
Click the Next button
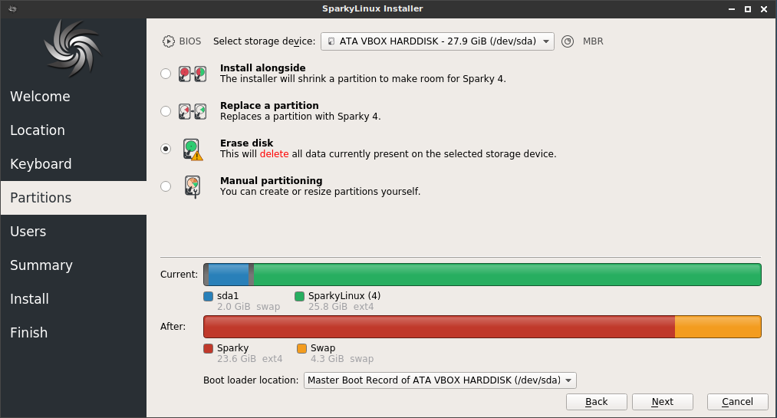click(663, 402)
